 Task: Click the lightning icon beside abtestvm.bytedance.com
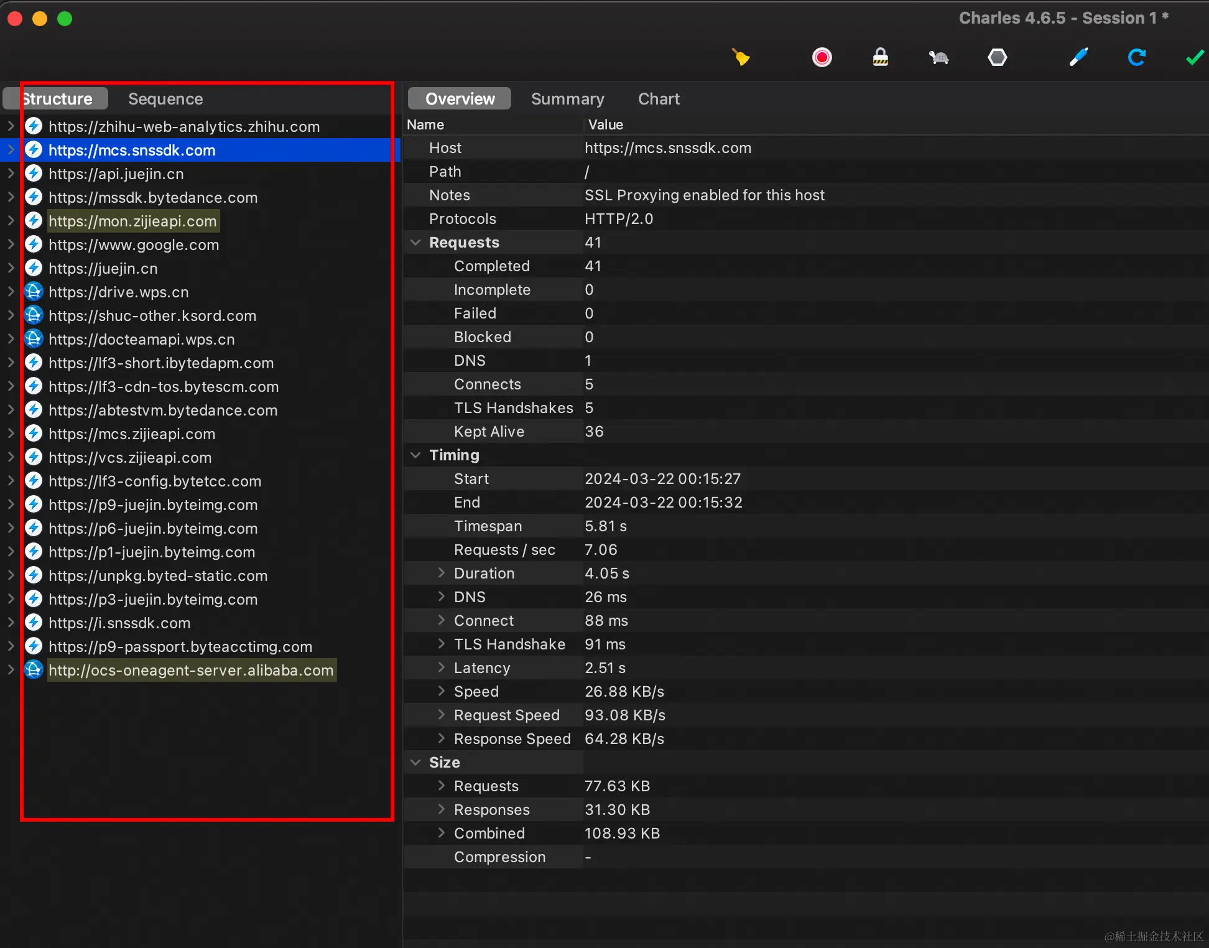pyautogui.click(x=34, y=410)
